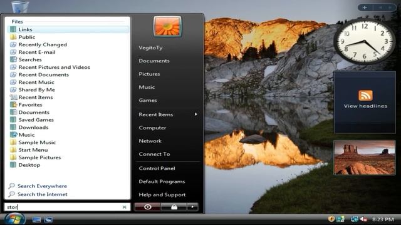Open Recently Changed search folder icon

coord(13,44)
